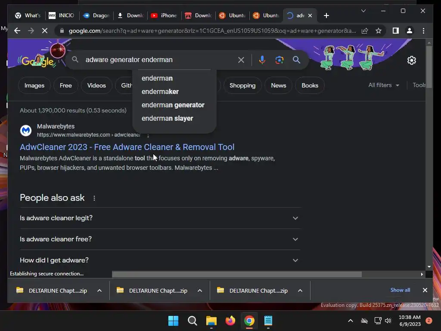Open the share page icon in address bar
The height and width of the screenshot is (331, 441).
point(365,31)
